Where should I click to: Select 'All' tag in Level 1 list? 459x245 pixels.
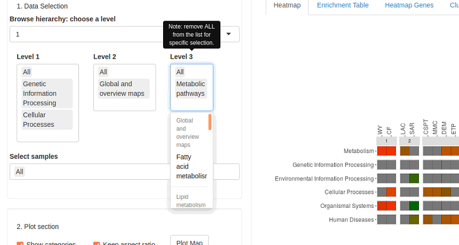[x=27, y=72]
